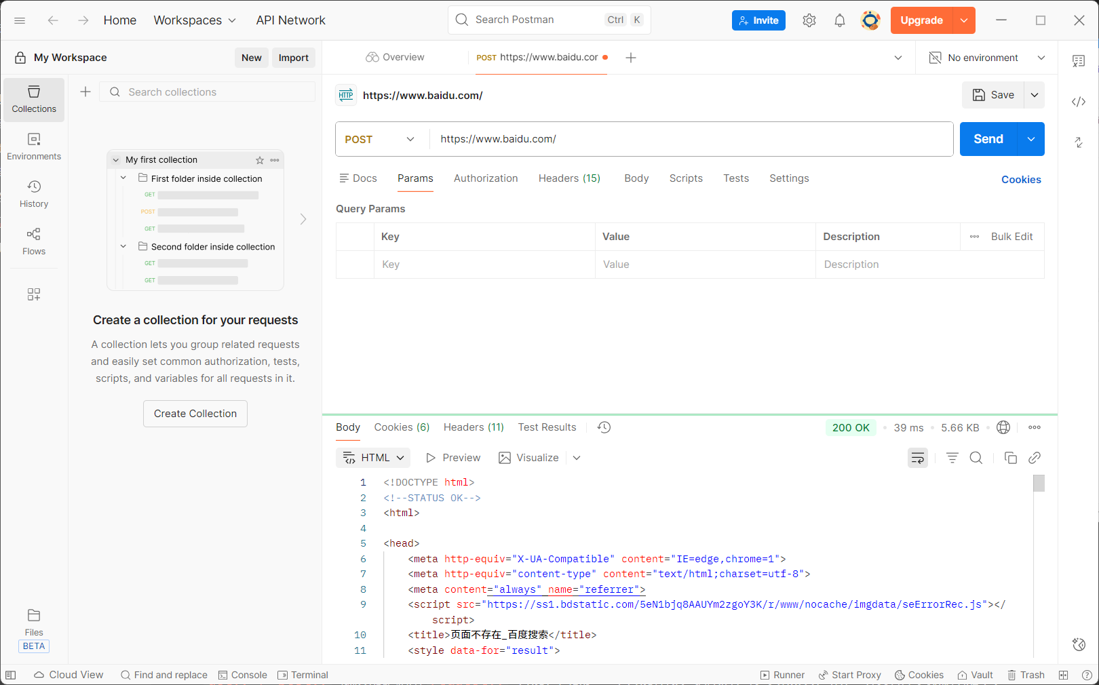Viewport: 1099px width, 685px height.
Task: Toggle two-pane layout icon in status bar
Action: pos(1063,675)
